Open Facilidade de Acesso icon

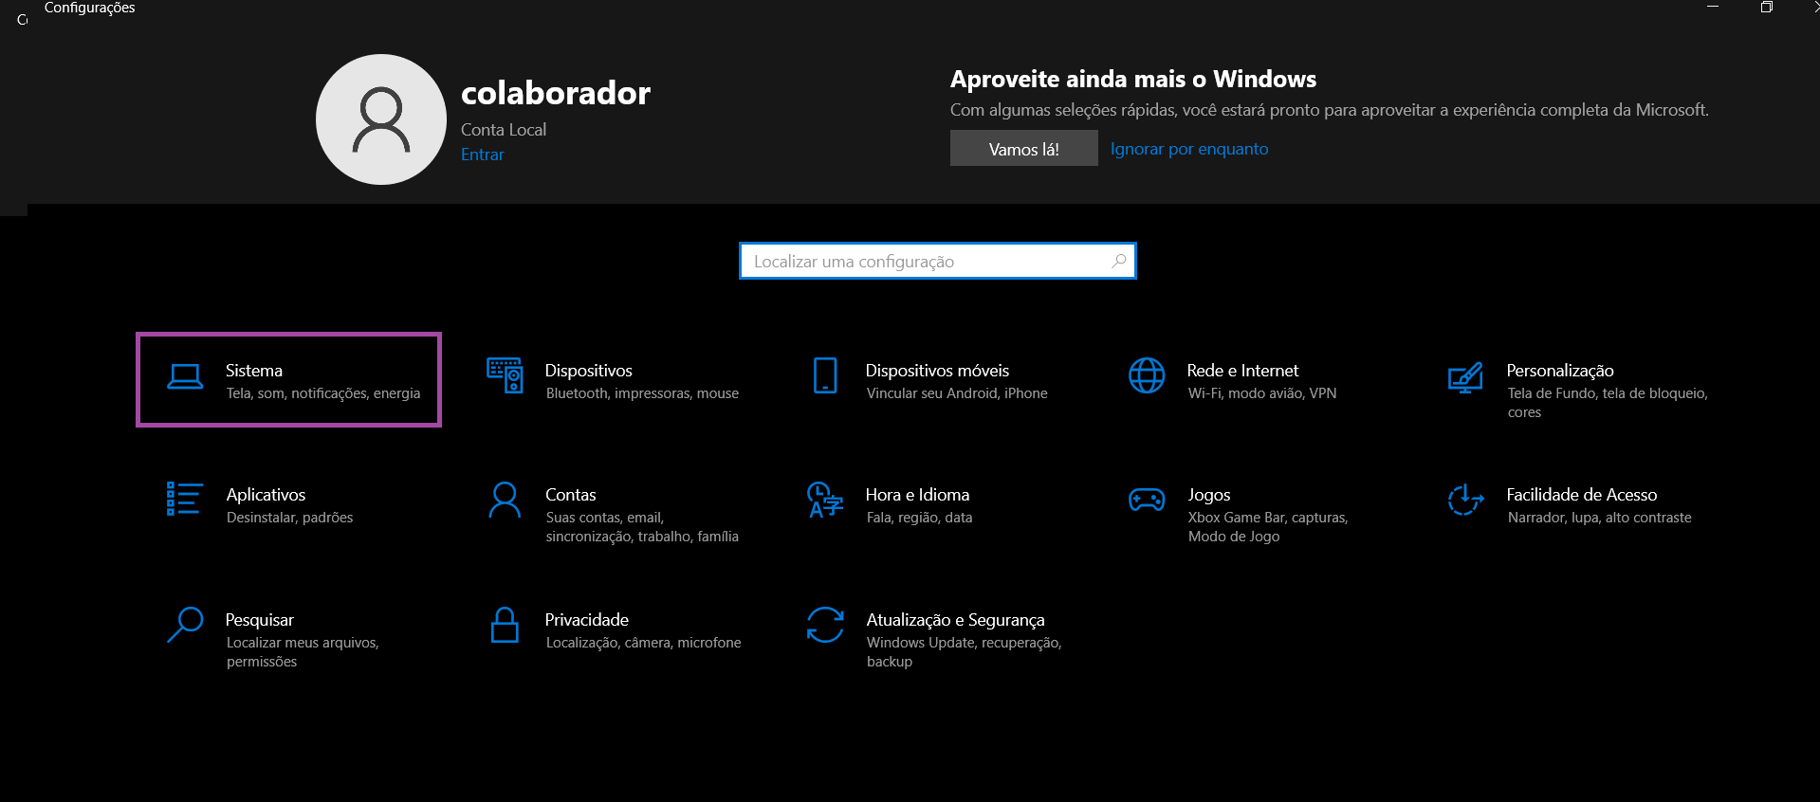[1465, 500]
